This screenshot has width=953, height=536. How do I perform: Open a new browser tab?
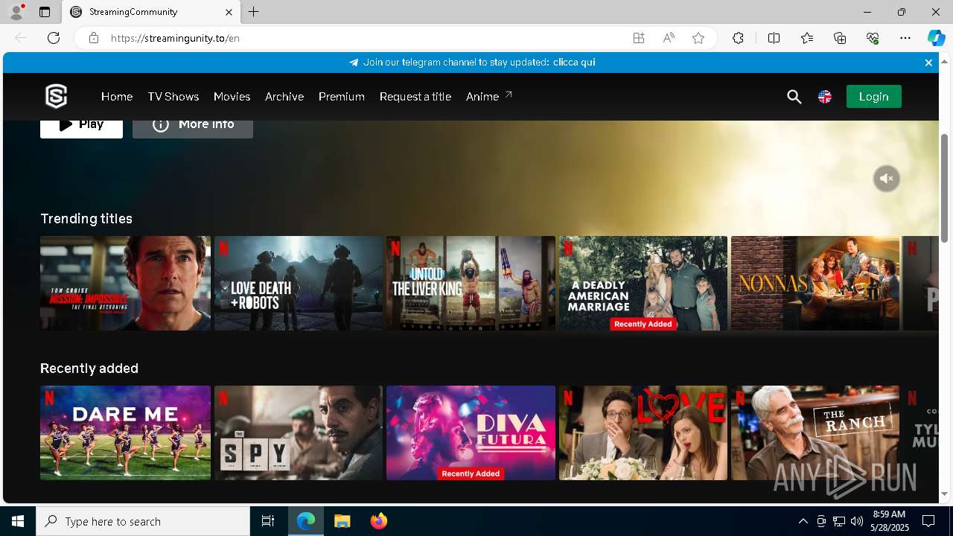(x=254, y=12)
